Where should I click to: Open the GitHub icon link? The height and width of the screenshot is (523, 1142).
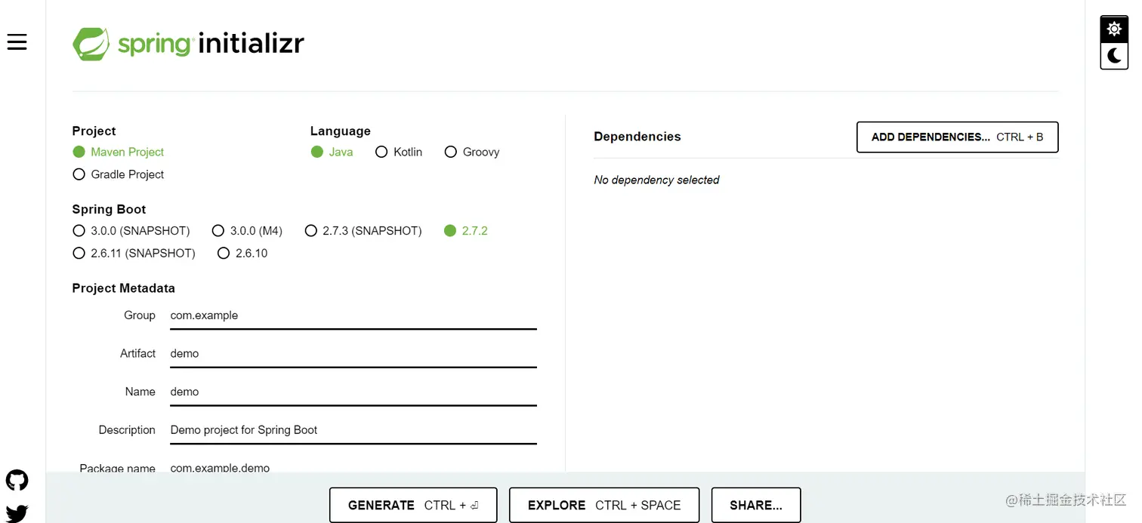17,480
